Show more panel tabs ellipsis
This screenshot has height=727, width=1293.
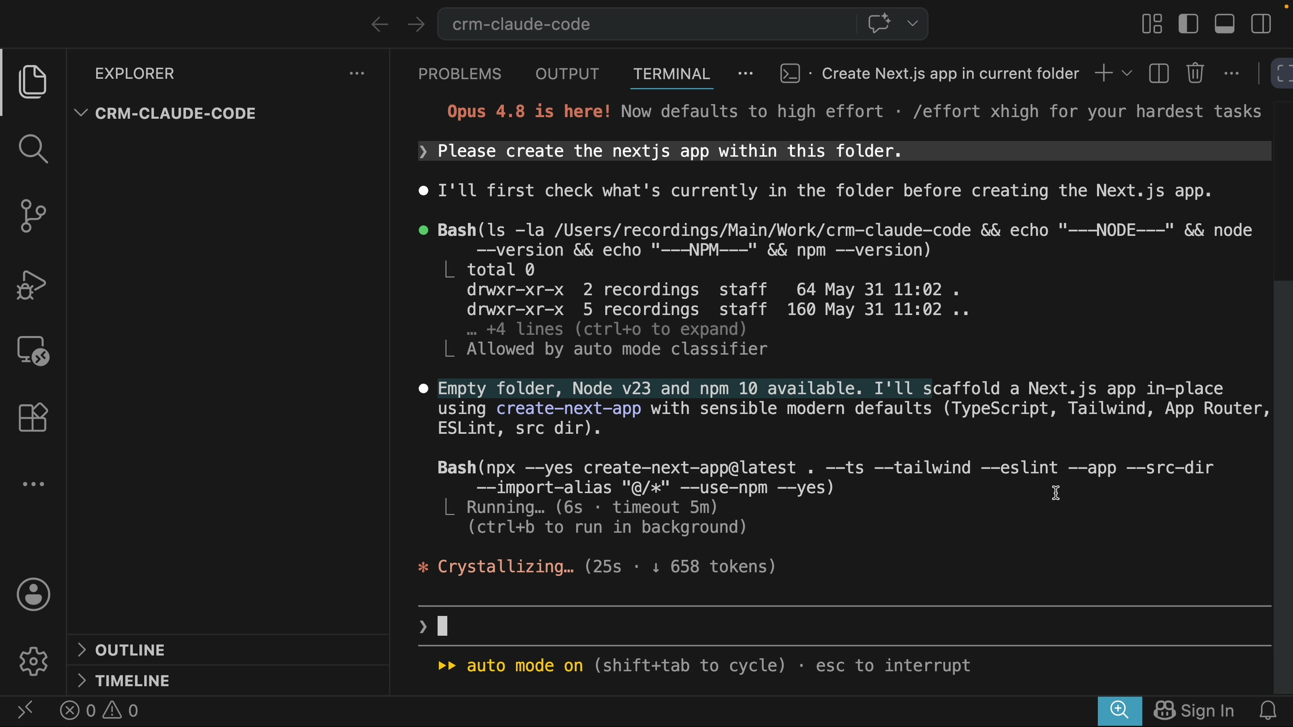click(745, 73)
